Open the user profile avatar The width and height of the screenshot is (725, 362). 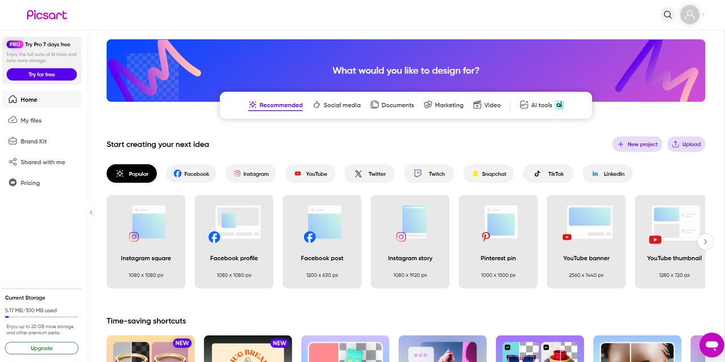tap(690, 15)
